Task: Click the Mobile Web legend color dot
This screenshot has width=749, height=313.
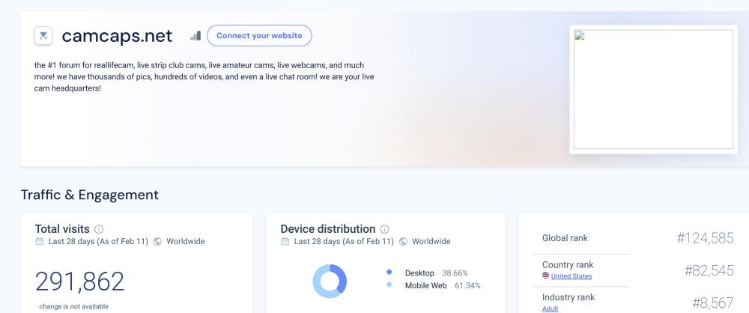Action: (389, 285)
